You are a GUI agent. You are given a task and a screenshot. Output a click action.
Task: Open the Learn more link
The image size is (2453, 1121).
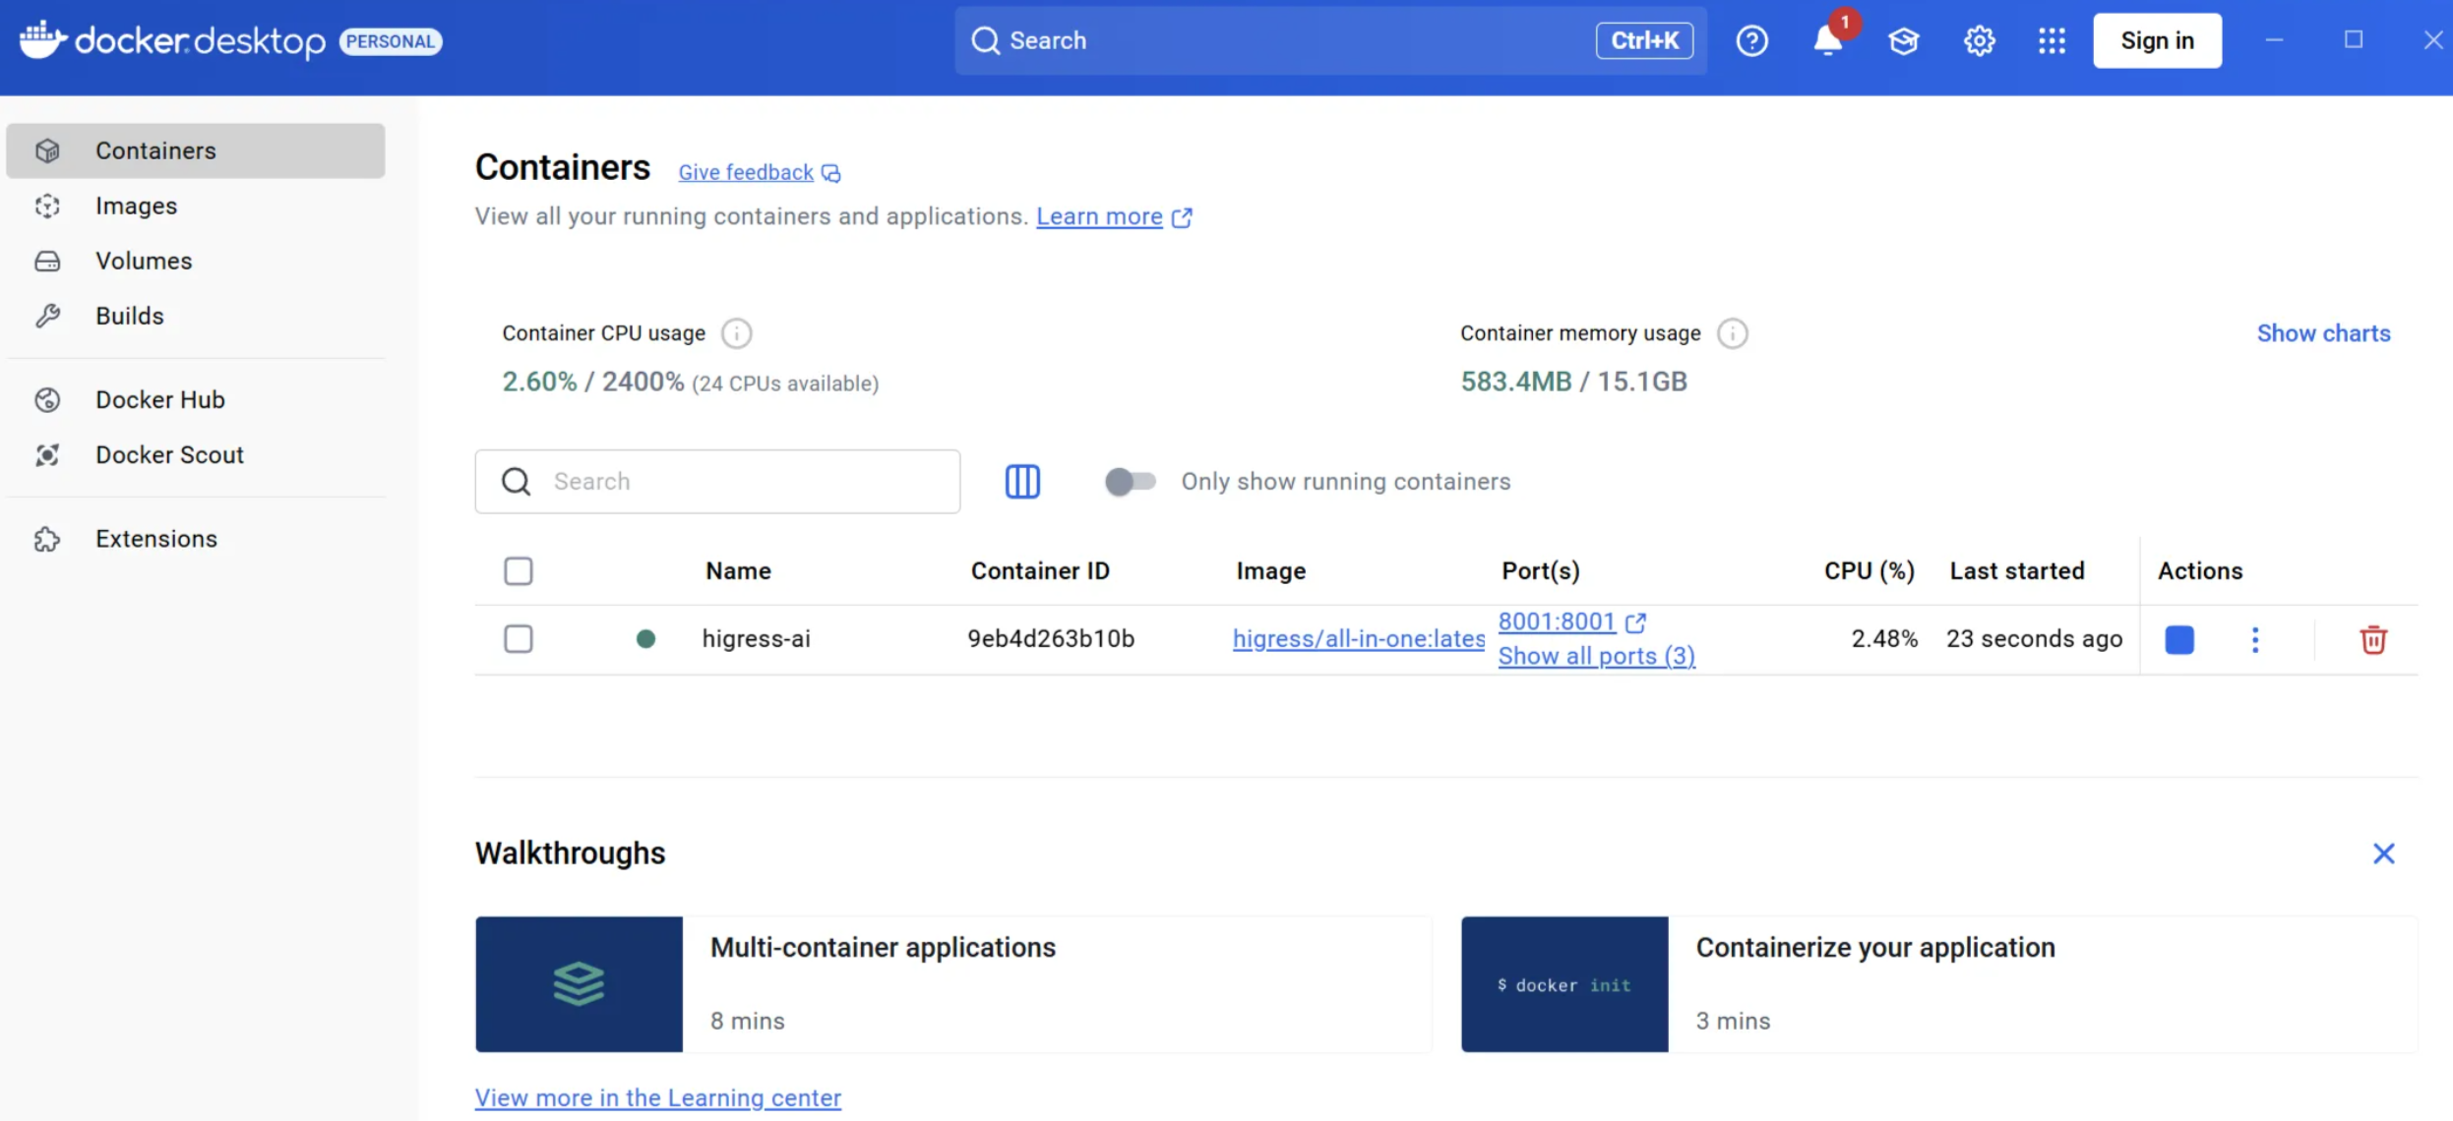[x=1099, y=216]
